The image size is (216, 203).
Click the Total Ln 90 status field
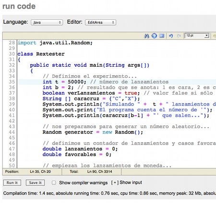(91, 172)
